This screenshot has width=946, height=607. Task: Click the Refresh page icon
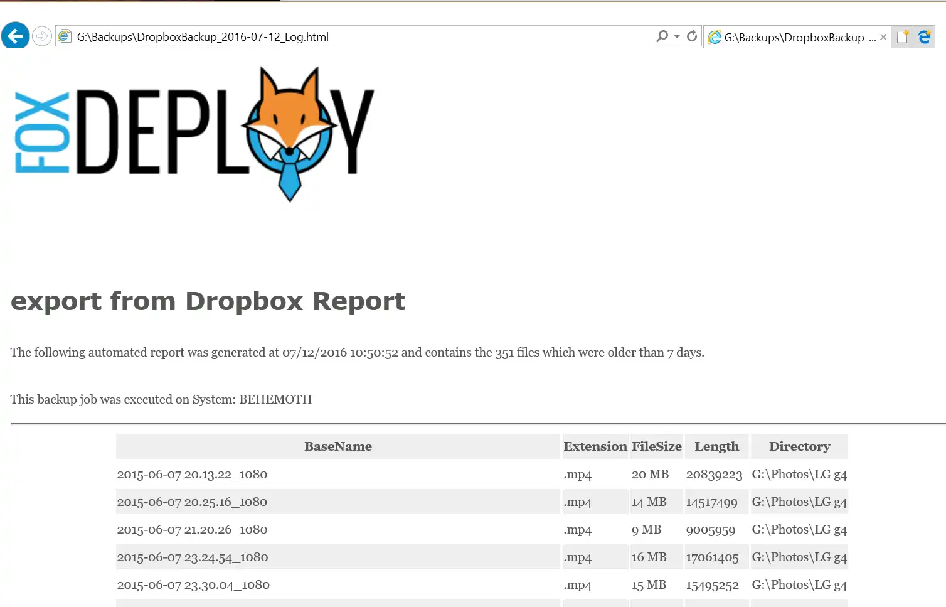pos(692,36)
